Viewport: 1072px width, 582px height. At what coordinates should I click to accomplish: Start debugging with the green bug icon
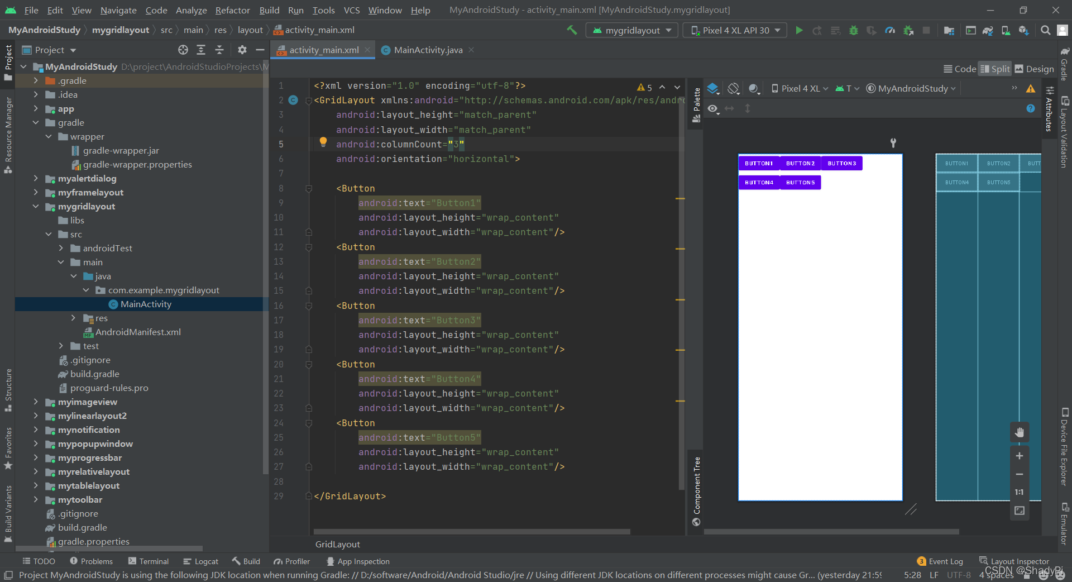point(853,30)
